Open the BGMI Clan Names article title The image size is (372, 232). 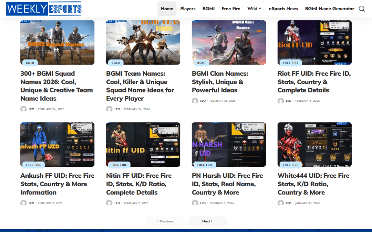[x=220, y=82]
